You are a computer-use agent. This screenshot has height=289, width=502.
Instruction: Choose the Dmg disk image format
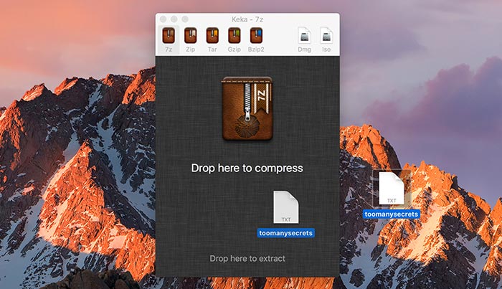[304, 39]
